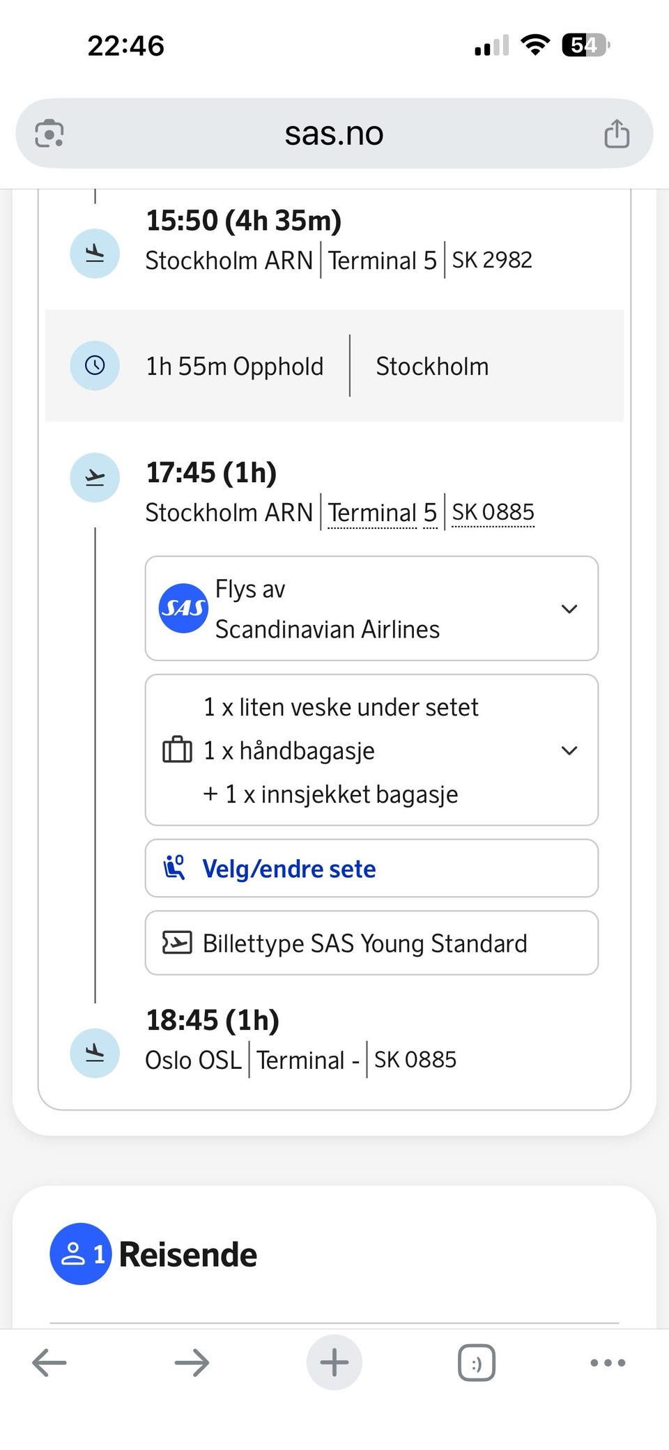Tap the 15:50 Stockholm landing icon
Viewport: 669px width, 1450px height.
click(x=95, y=254)
